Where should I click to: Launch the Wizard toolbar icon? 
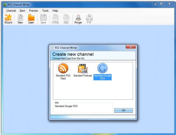pos(8,19)
